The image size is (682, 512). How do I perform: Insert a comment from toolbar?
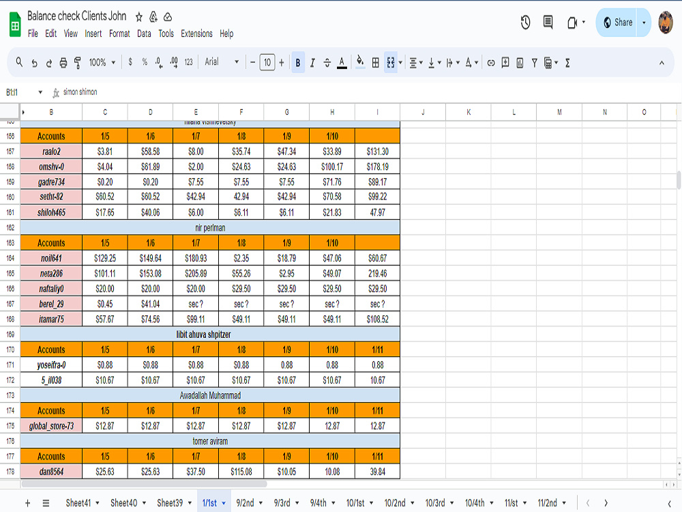point(505,63)
